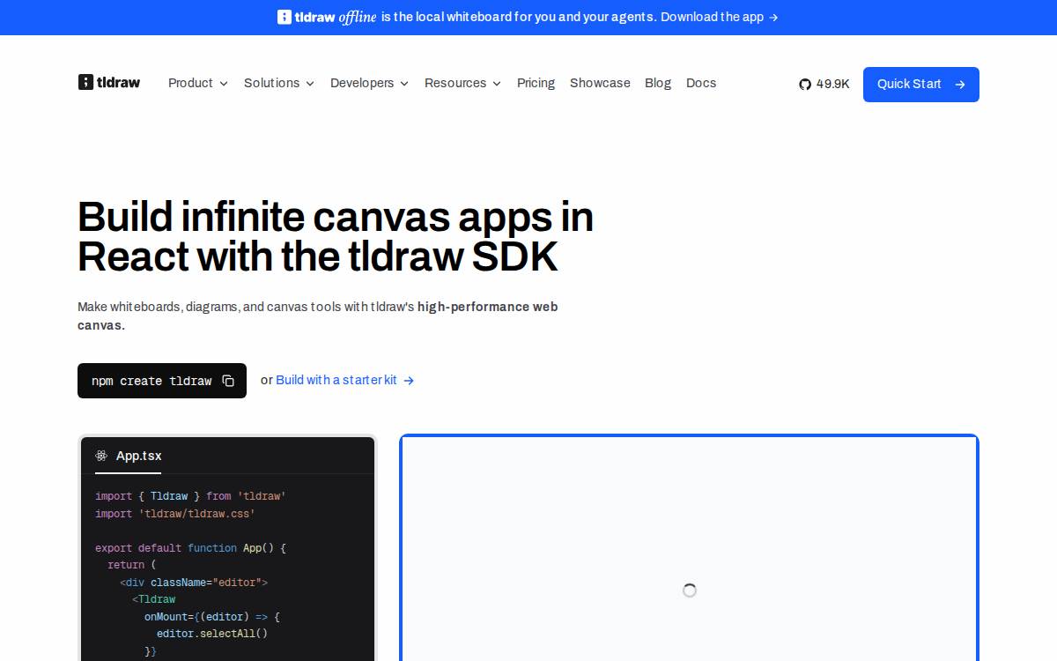Image resolution: width=1057 pixels, height=661 pixels.
Task: Click the 'export default function App()' line
Action: pos(191,547)
